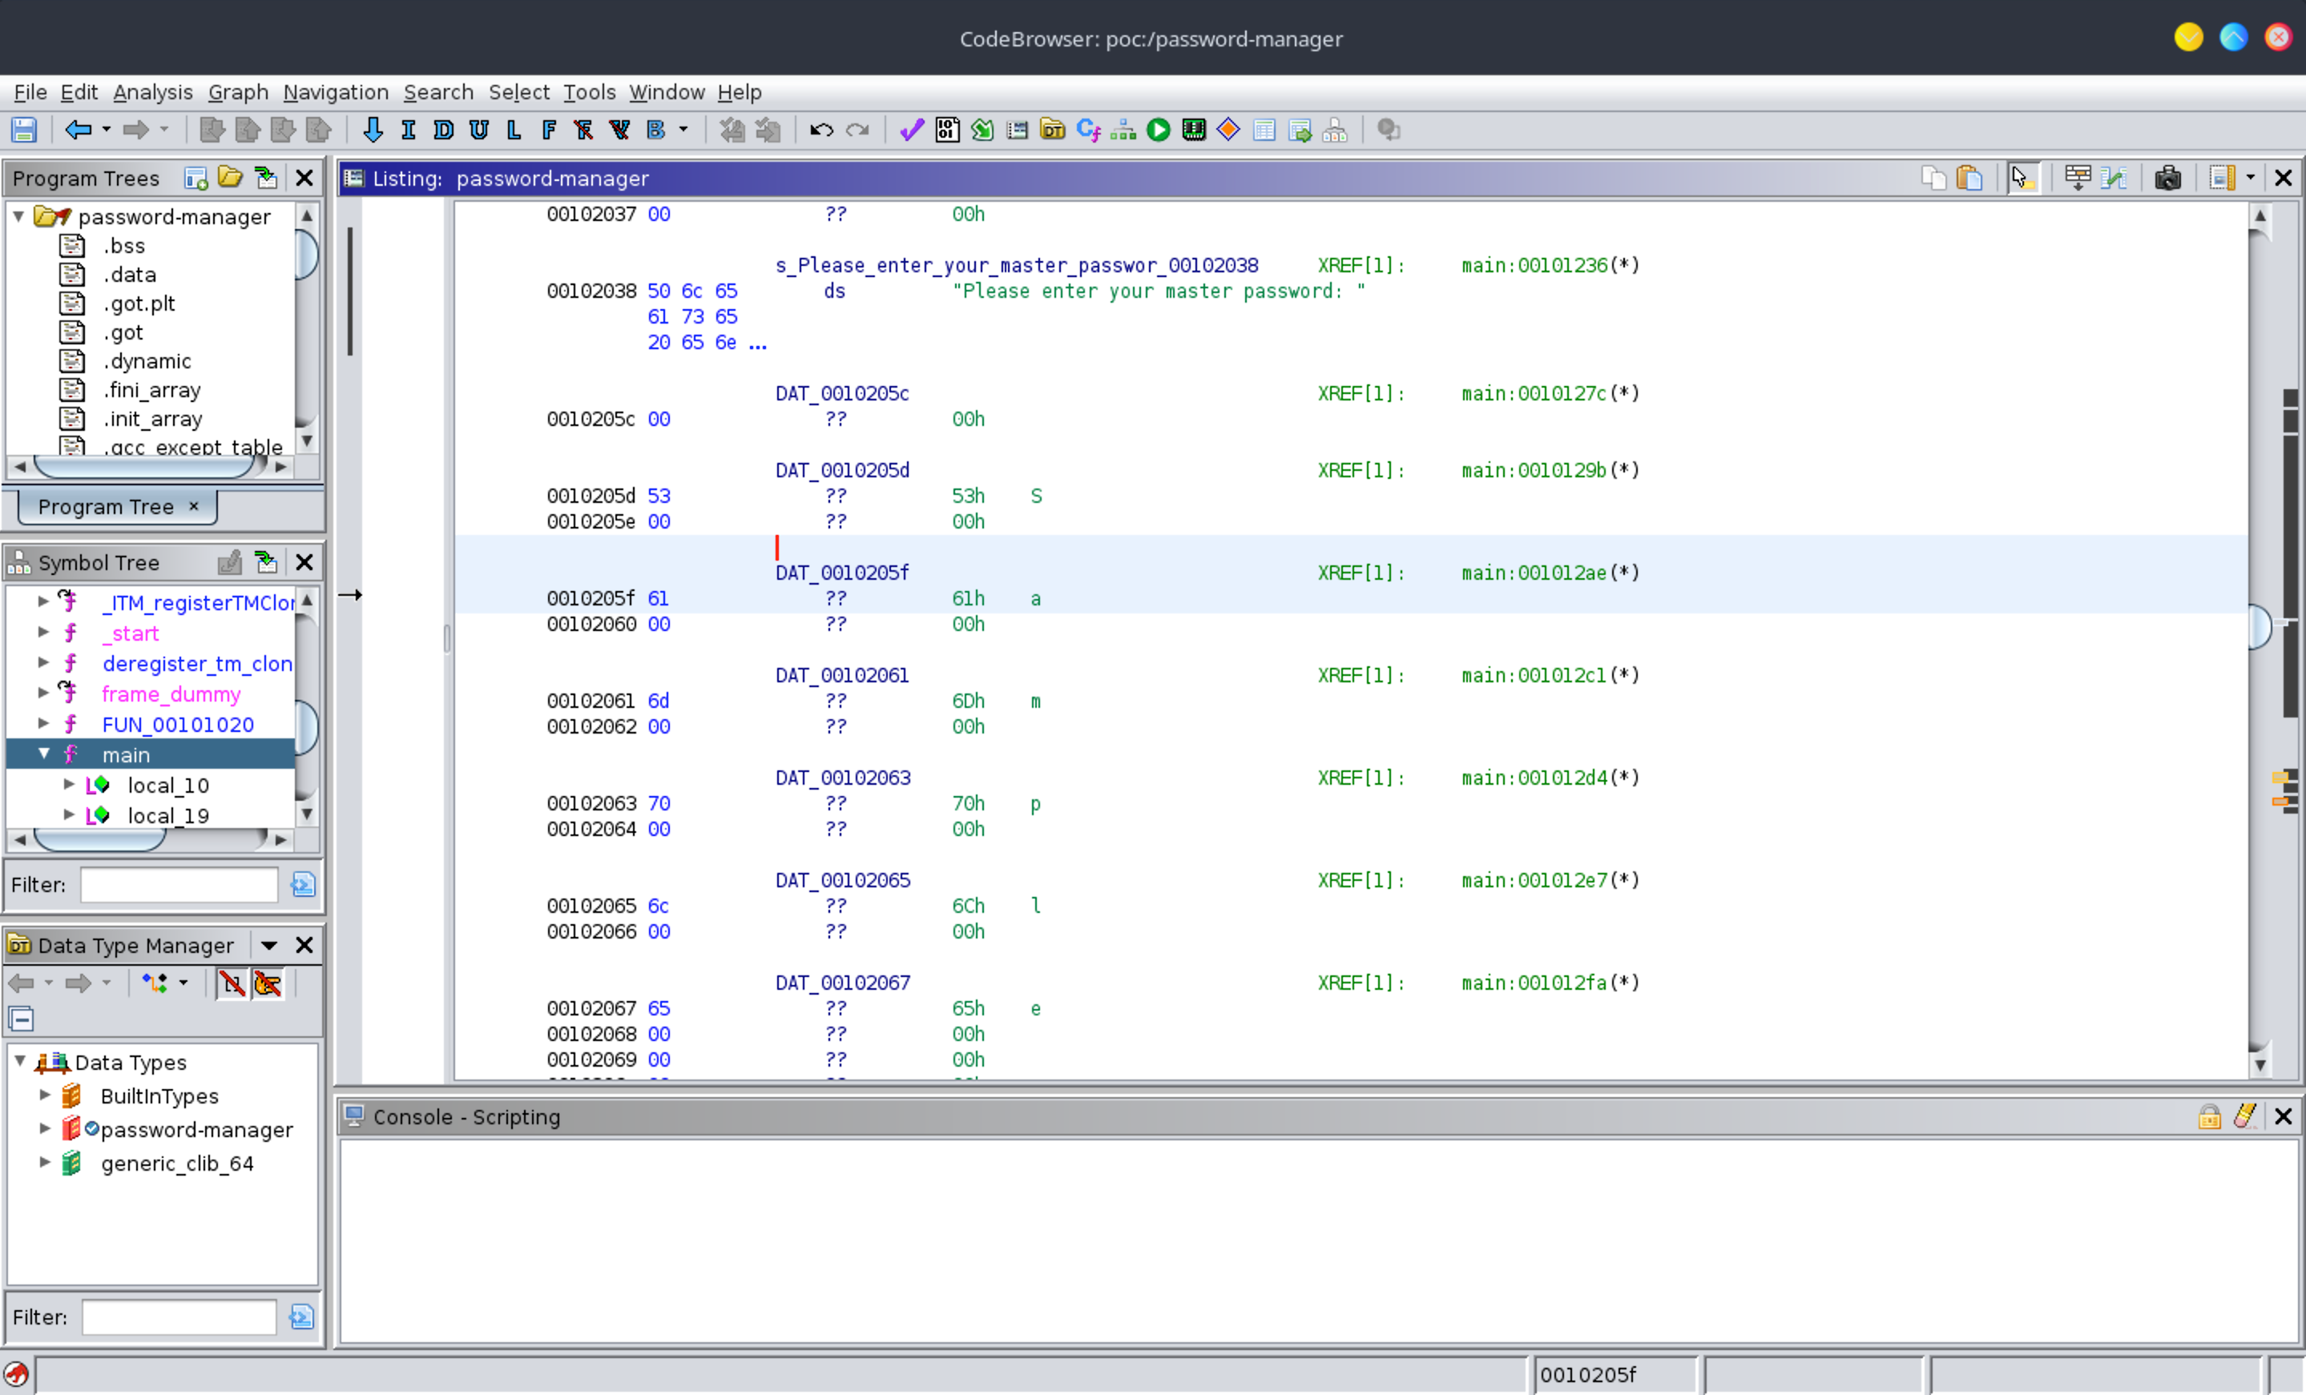Viewport: 2306px width, 1395px height.
Task: Click the .data section in Program Trees
Action: (x=129, y=274)
